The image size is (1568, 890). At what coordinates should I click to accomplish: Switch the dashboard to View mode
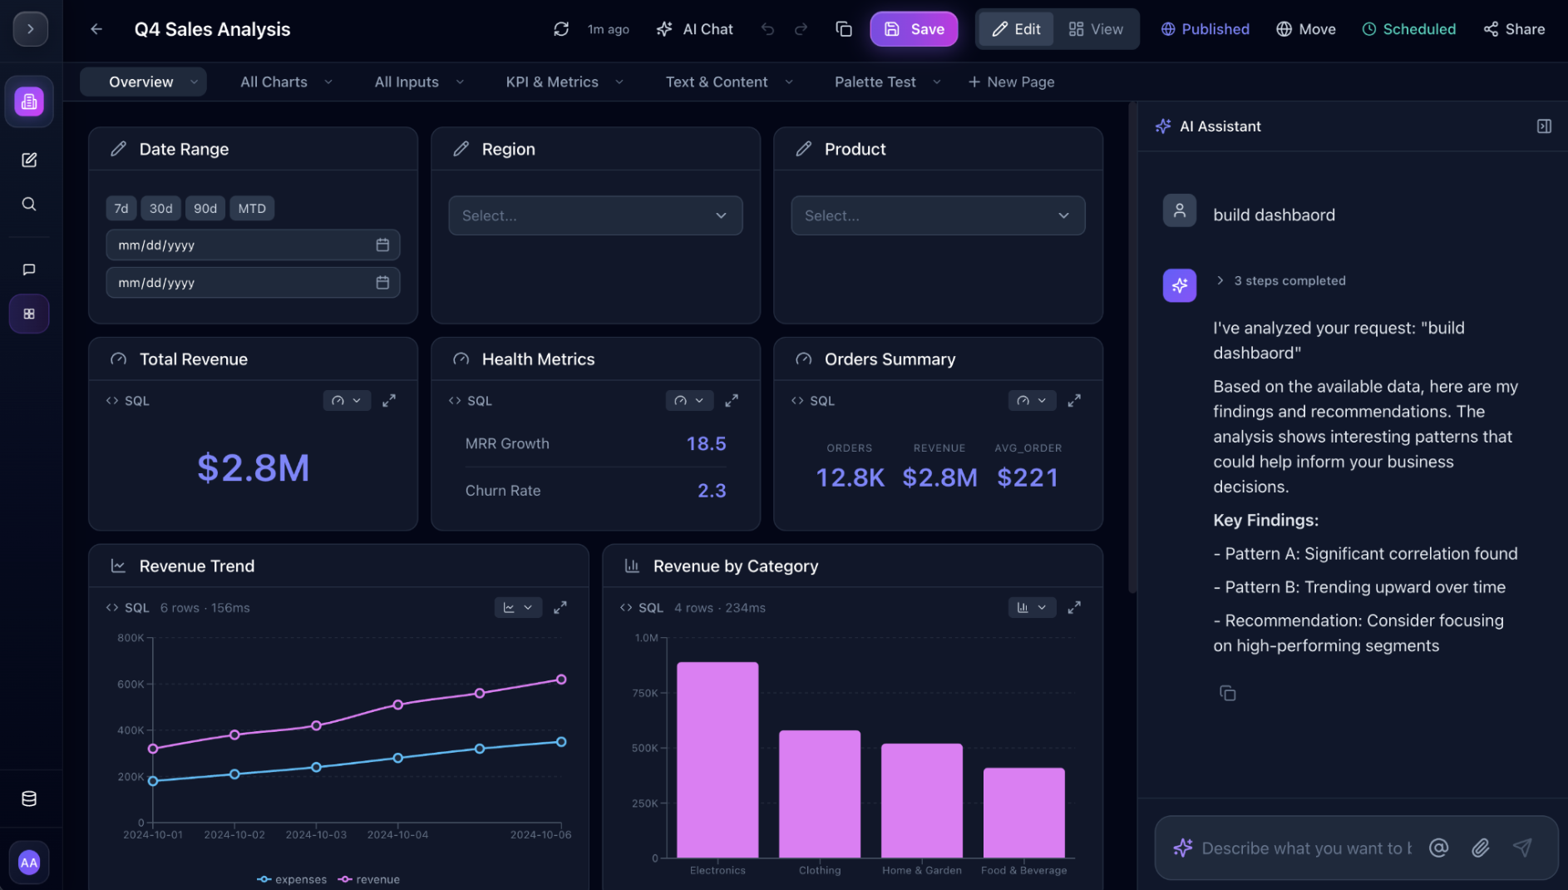1096,28
